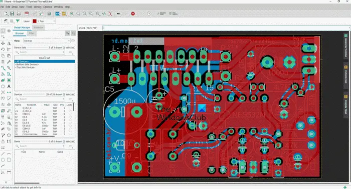The image size is (351, 189).
Task: Select the Polygon tool
Action: (x=3, y=86)
